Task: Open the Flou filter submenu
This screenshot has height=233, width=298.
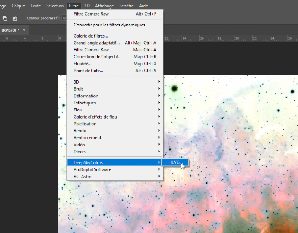Action: pos(115,110)
